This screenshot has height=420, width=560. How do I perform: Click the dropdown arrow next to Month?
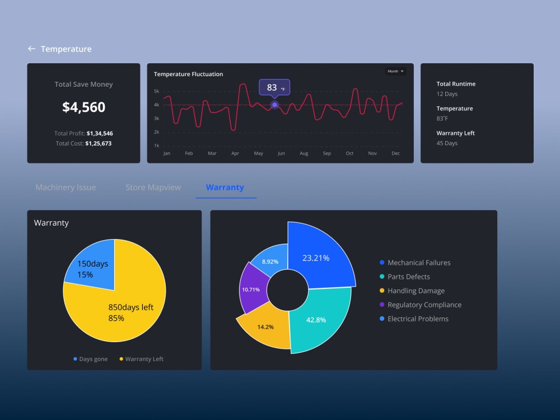(402, 71)
